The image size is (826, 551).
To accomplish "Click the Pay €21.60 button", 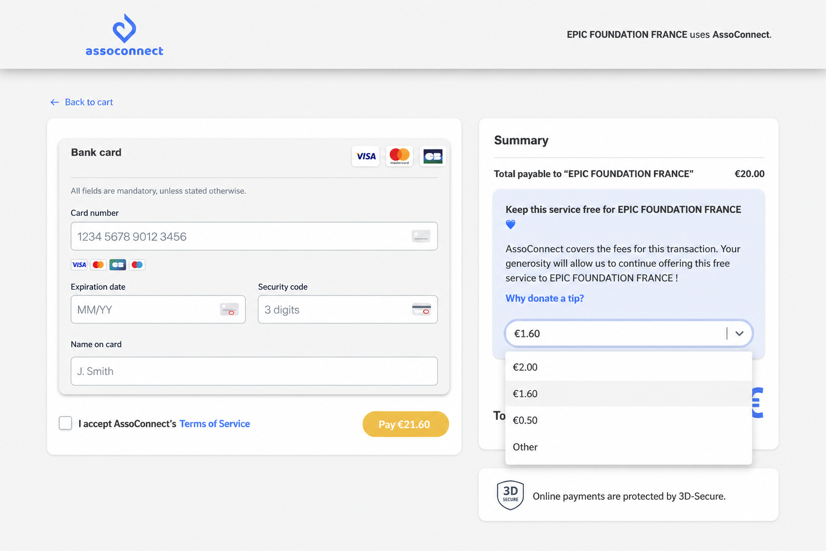I will tap(405, 424).
